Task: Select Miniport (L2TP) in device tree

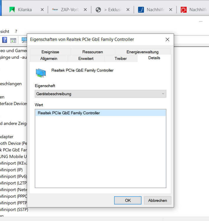Action: [x=14, y=183]
